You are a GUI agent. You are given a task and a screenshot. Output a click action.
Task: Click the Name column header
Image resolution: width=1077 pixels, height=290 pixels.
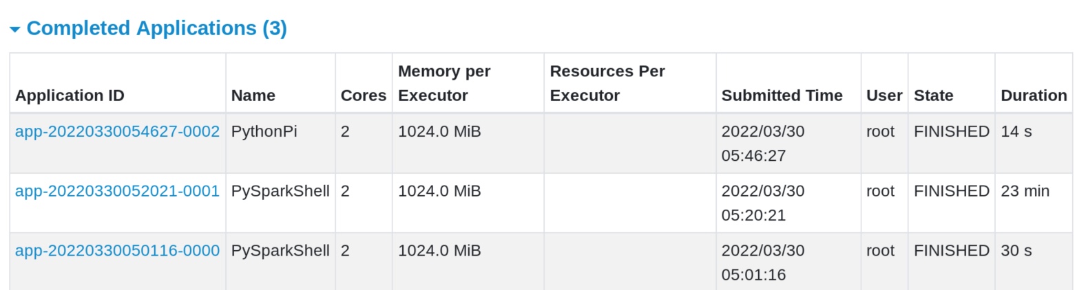click(x=253, y=96)
